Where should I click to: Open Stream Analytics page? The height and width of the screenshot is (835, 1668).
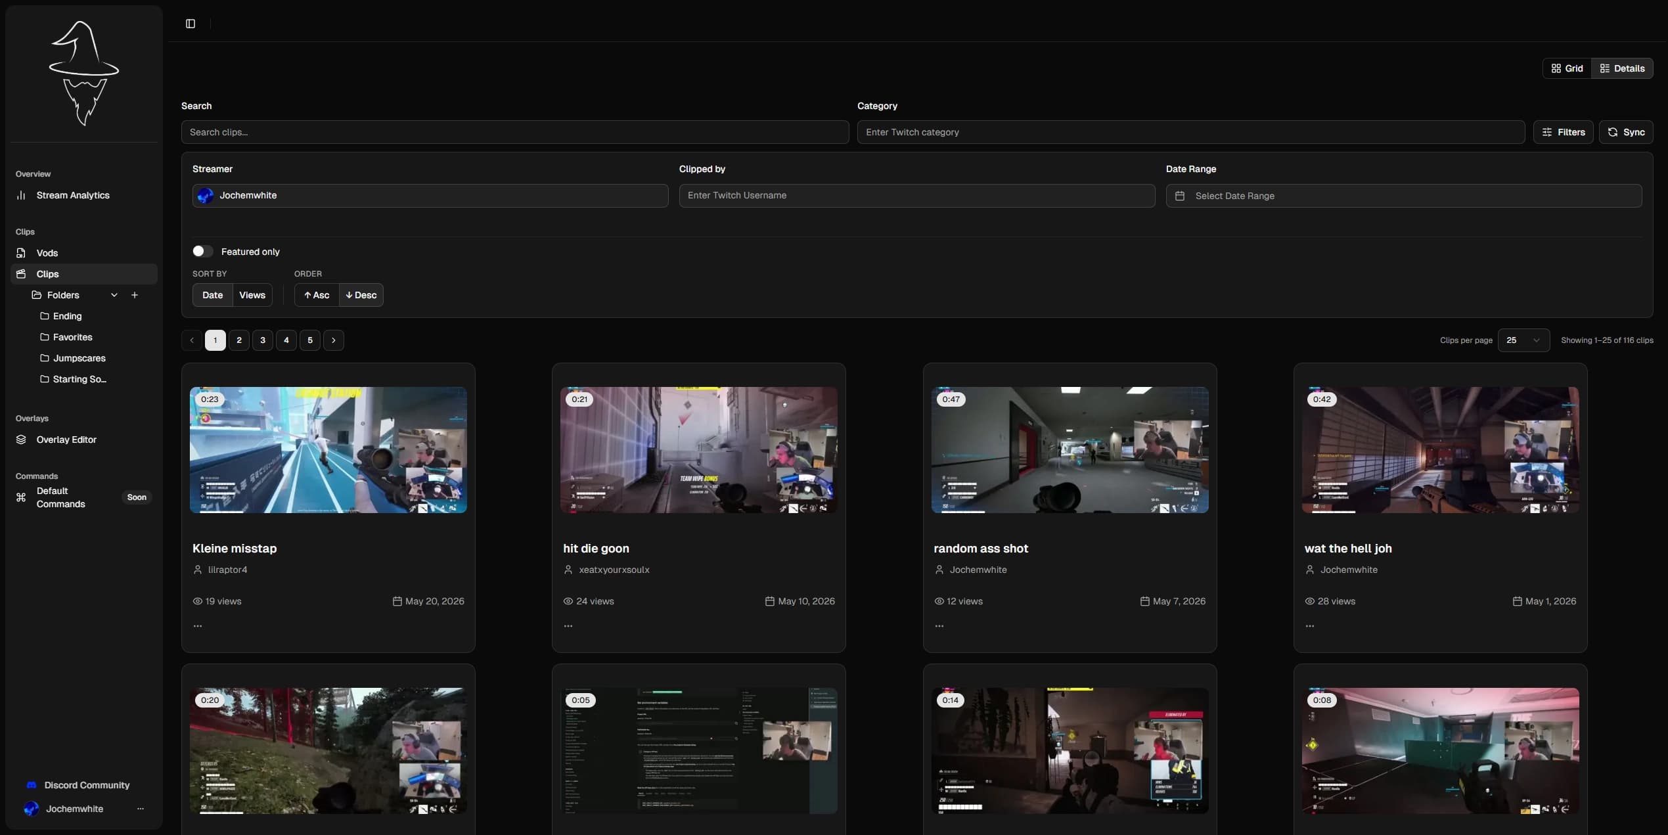[x=84, y=195]
